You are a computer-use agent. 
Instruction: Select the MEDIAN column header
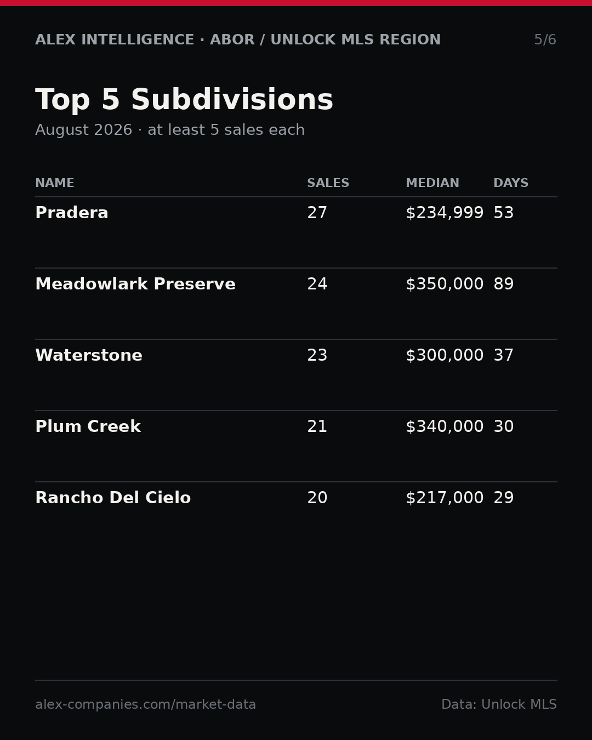click(x=432, y=183)
